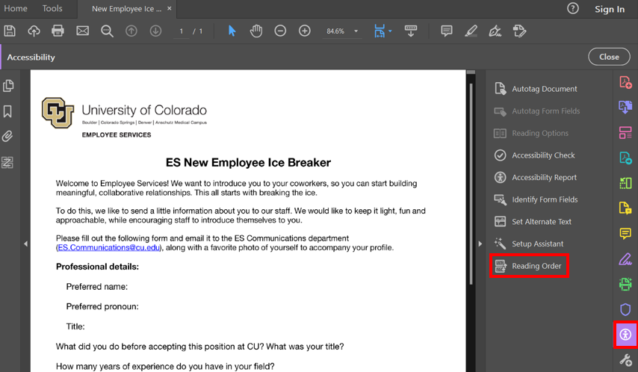Zoom in with plus icon
Screen dimensions: 638x372
[305, 31]
